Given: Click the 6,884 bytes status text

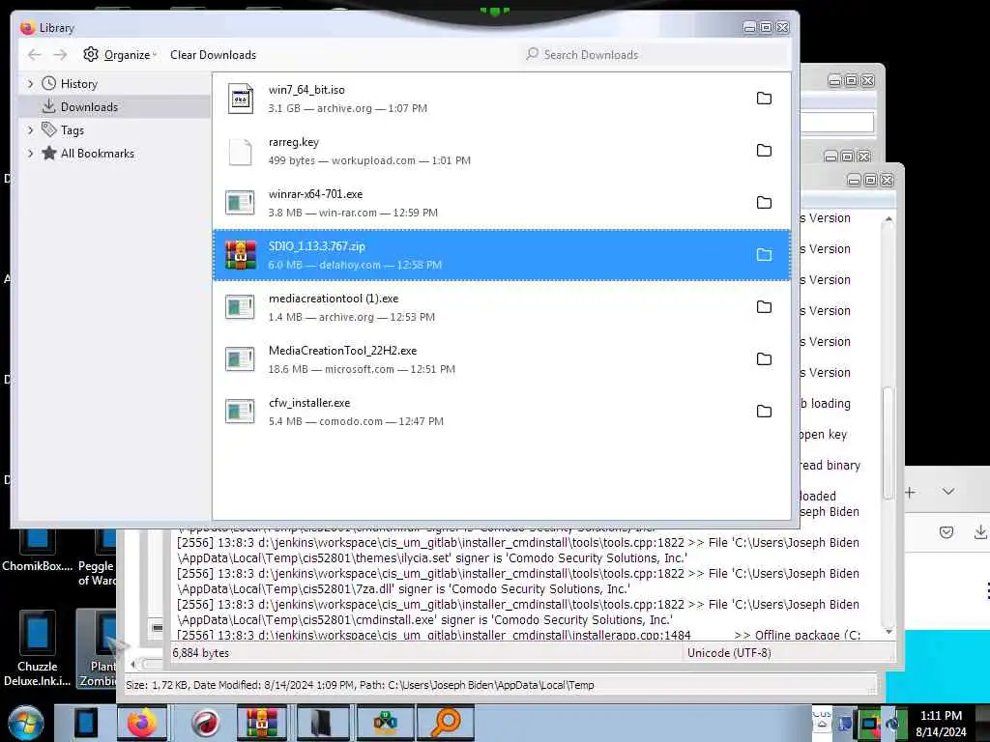Looking at the screenshot, I should point(201,653).
